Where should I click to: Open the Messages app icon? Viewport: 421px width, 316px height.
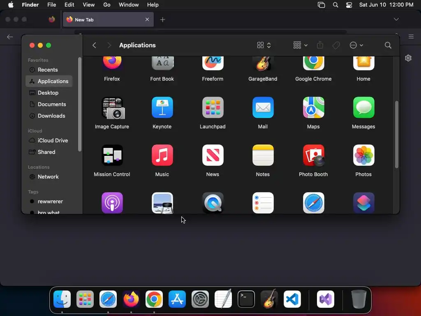click(x=363, y=107)
